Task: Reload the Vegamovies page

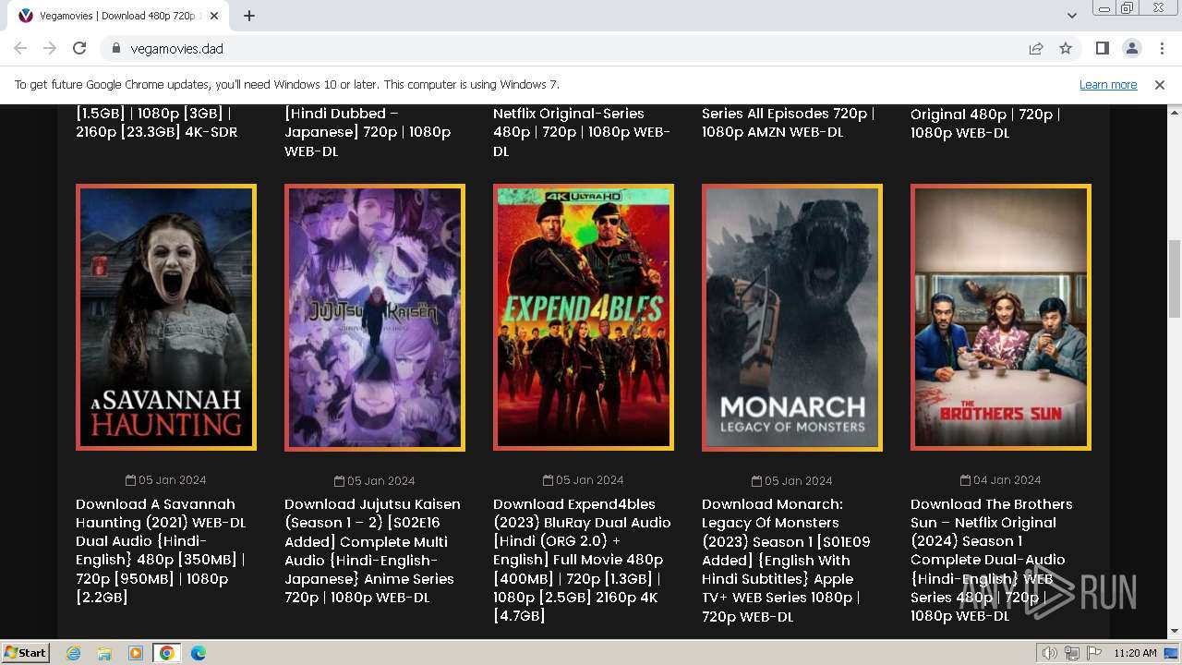Action: (79, 48)
